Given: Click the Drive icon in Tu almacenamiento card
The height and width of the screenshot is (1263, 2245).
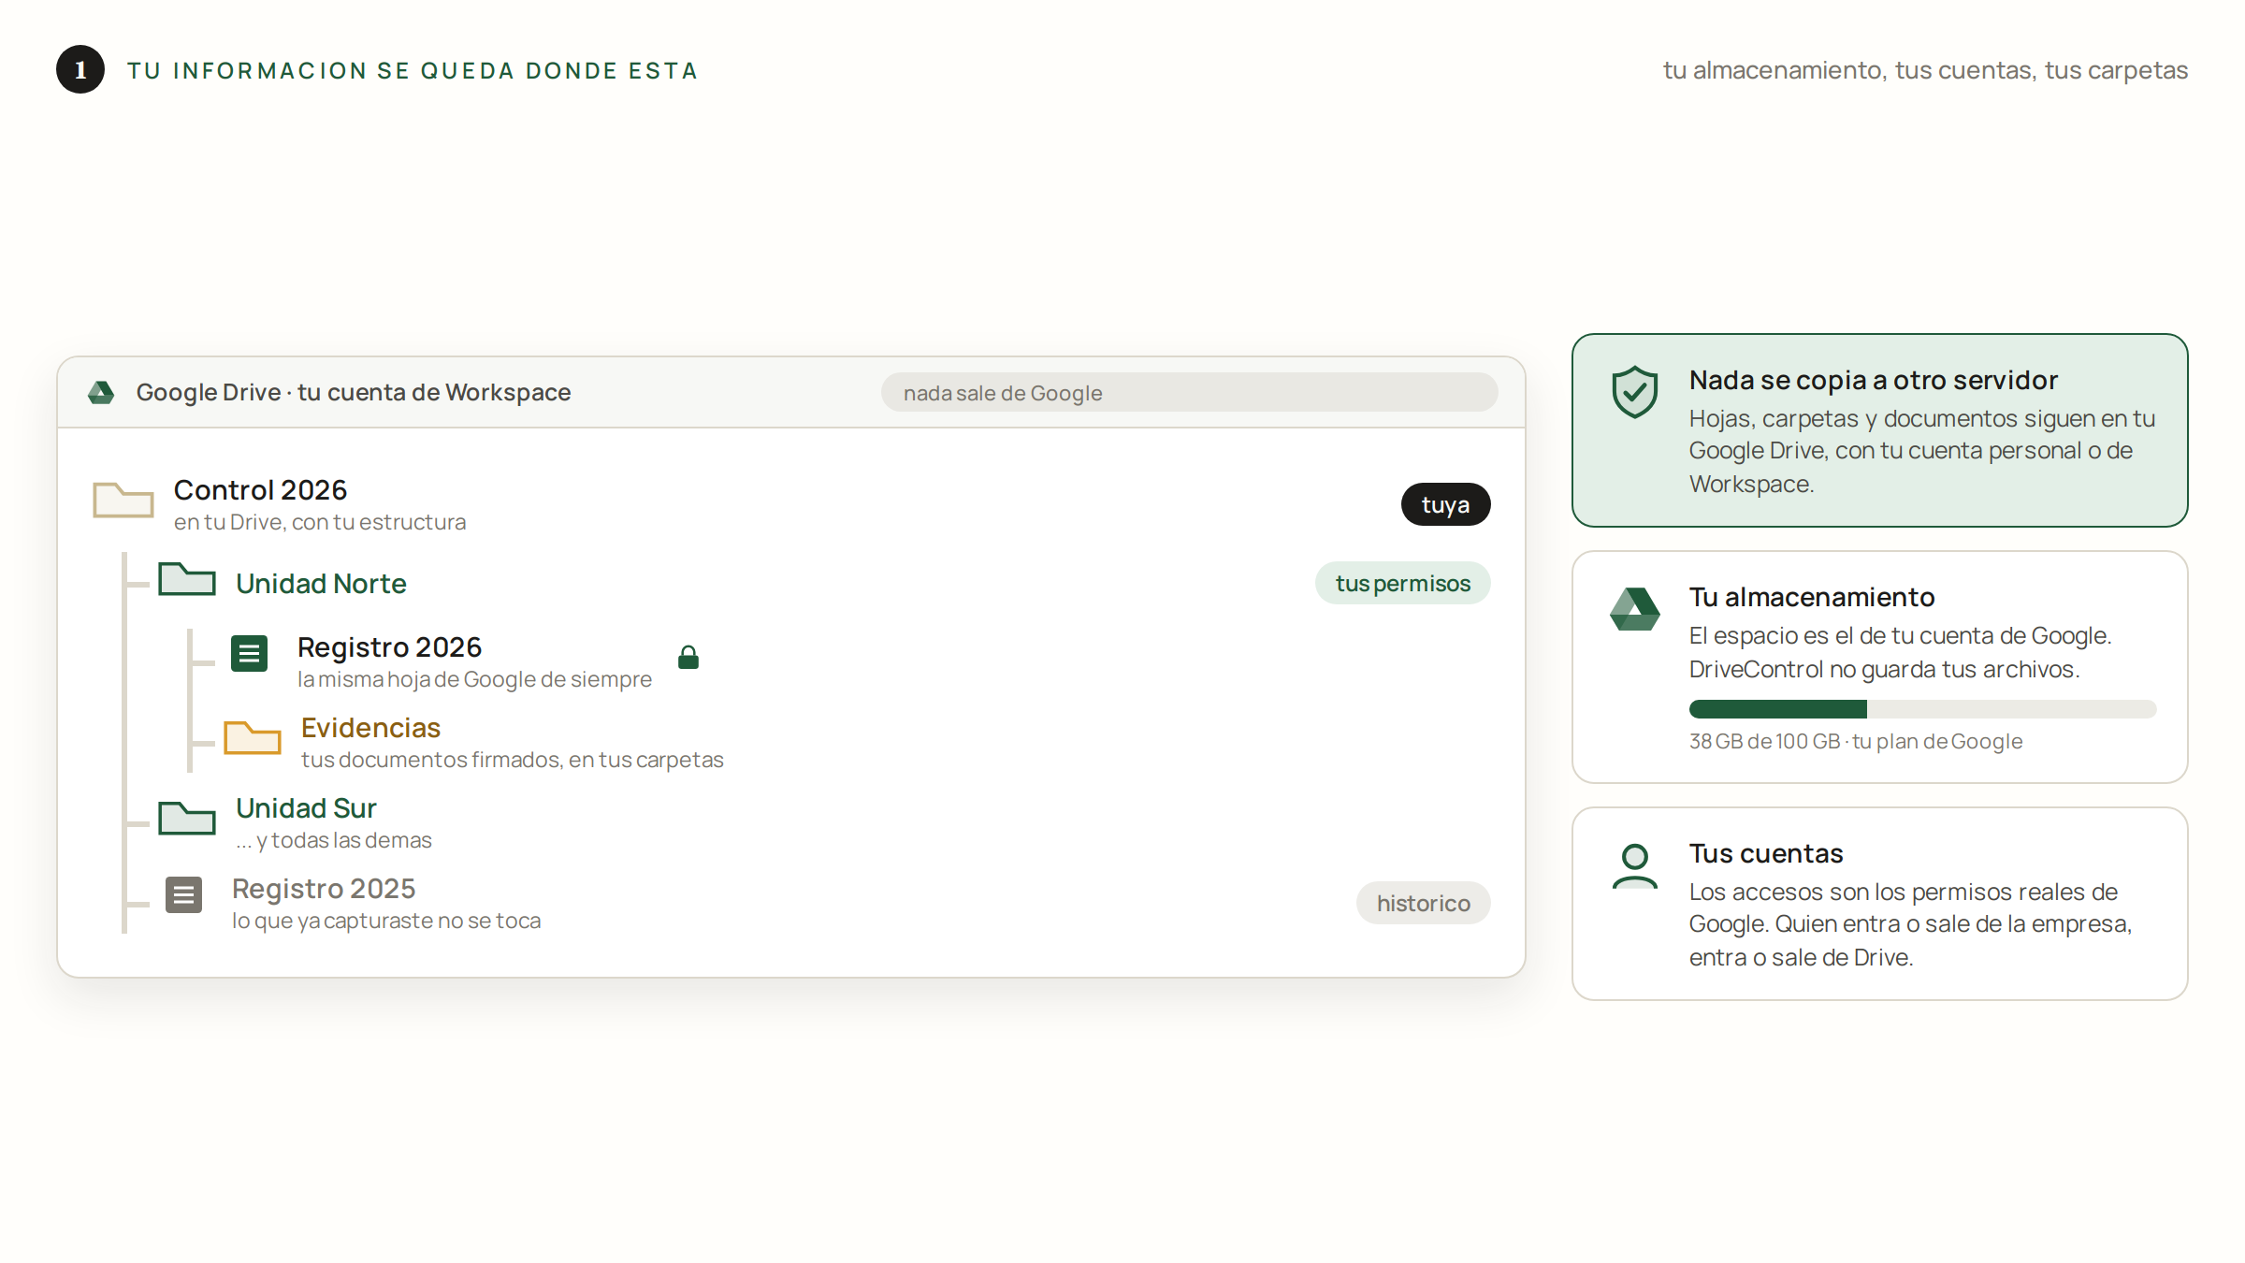Looking at the screenshot, I should pyautogui.click(x=1635, y=609).
